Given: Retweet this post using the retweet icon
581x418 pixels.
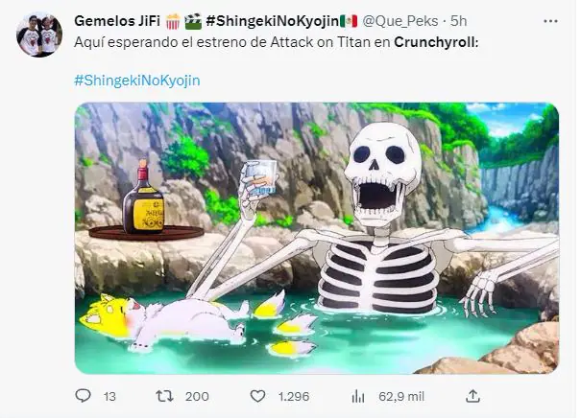Looking at the screenshot, I should tap(165, 396).
